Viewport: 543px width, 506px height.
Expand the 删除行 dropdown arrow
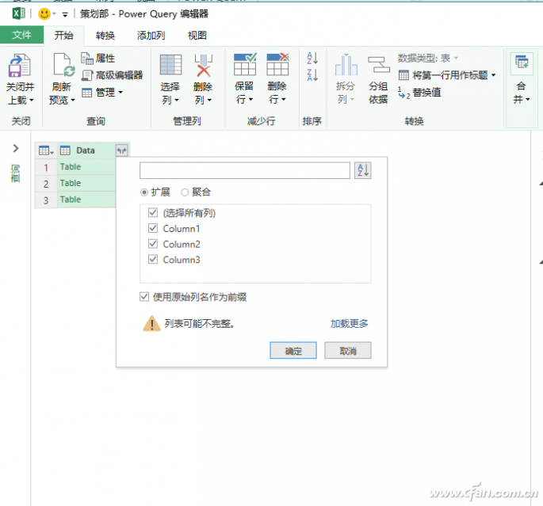click(x=284, y=100)
